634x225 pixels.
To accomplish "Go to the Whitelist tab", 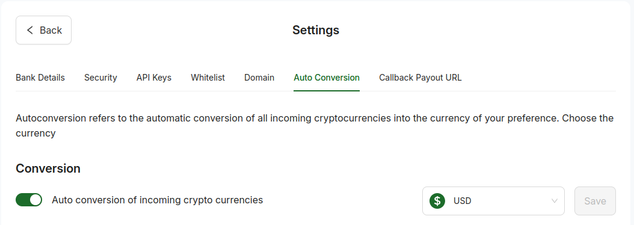I will point(208,77).
